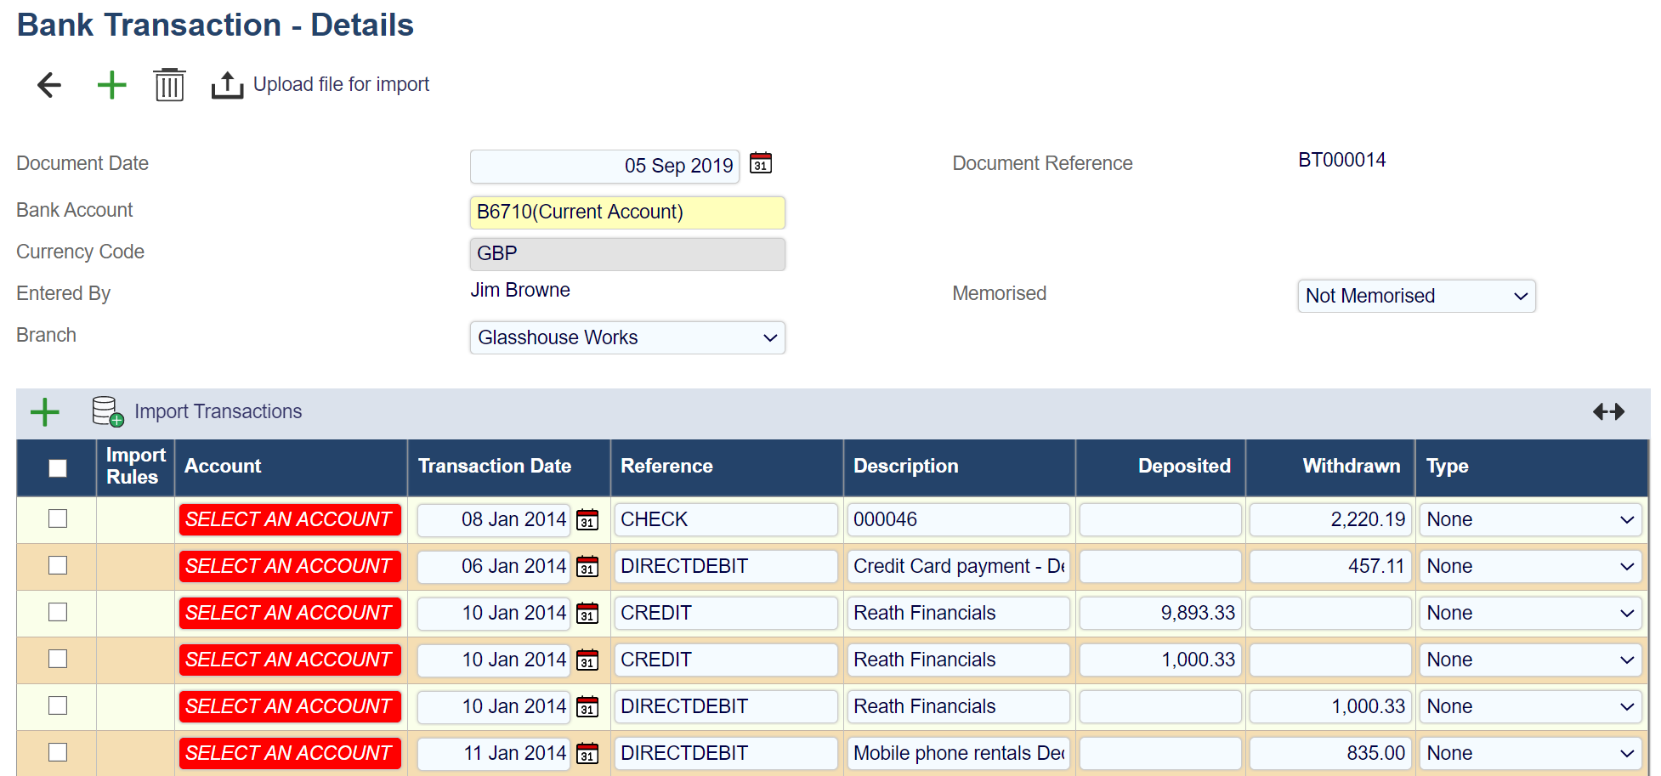
Task: Open calendar for 08 Jan 2014 transaction
Action: pyautogui.click(x=587, y=520)
